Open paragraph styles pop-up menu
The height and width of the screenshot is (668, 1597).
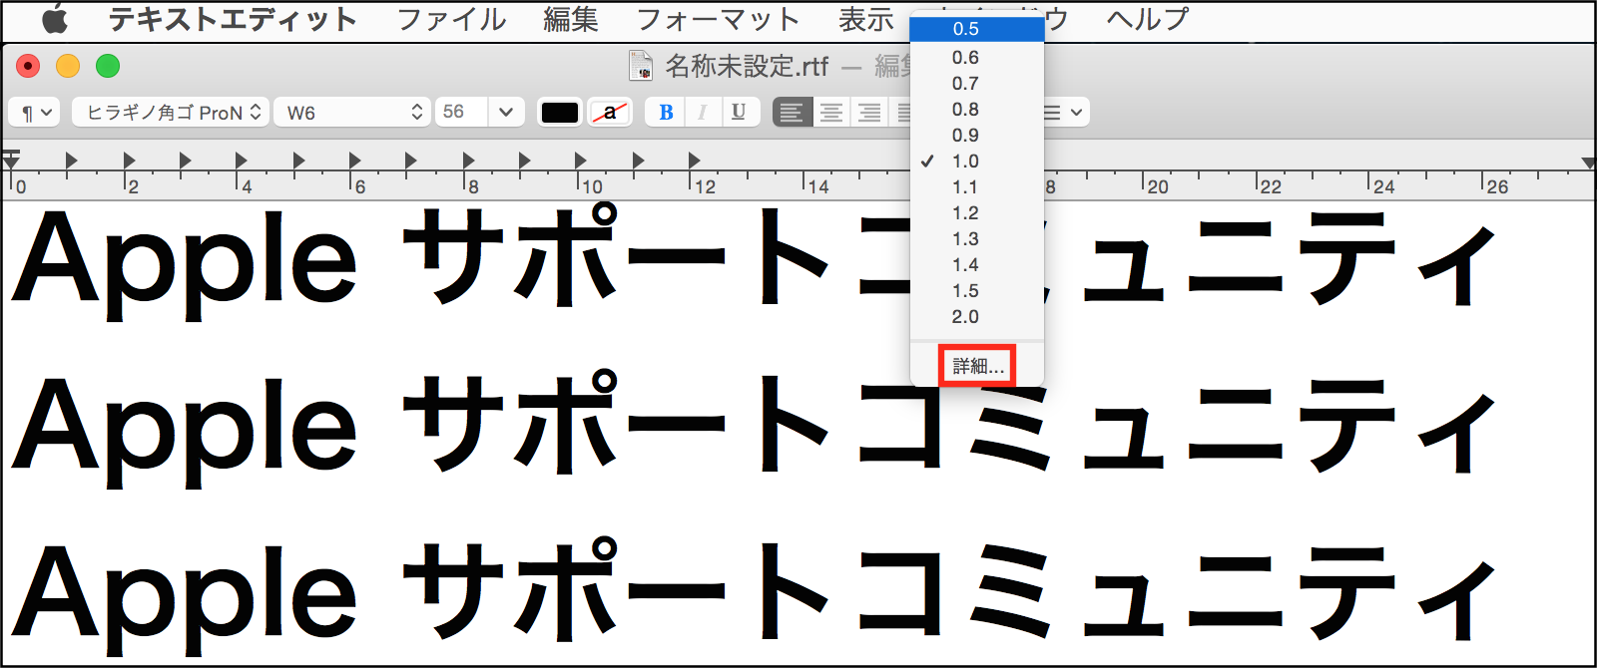[35, 113]
